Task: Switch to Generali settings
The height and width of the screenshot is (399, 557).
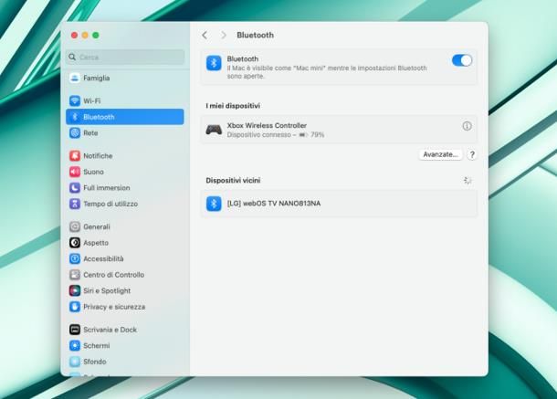Action: point(125,226)
